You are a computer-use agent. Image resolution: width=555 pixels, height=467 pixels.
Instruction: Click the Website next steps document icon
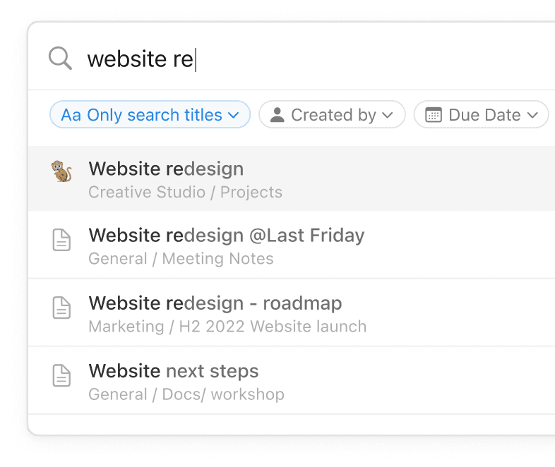click(62, 375)
